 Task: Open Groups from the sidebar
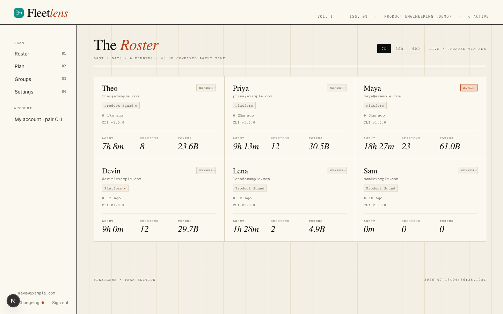click(x=40, y=79)
